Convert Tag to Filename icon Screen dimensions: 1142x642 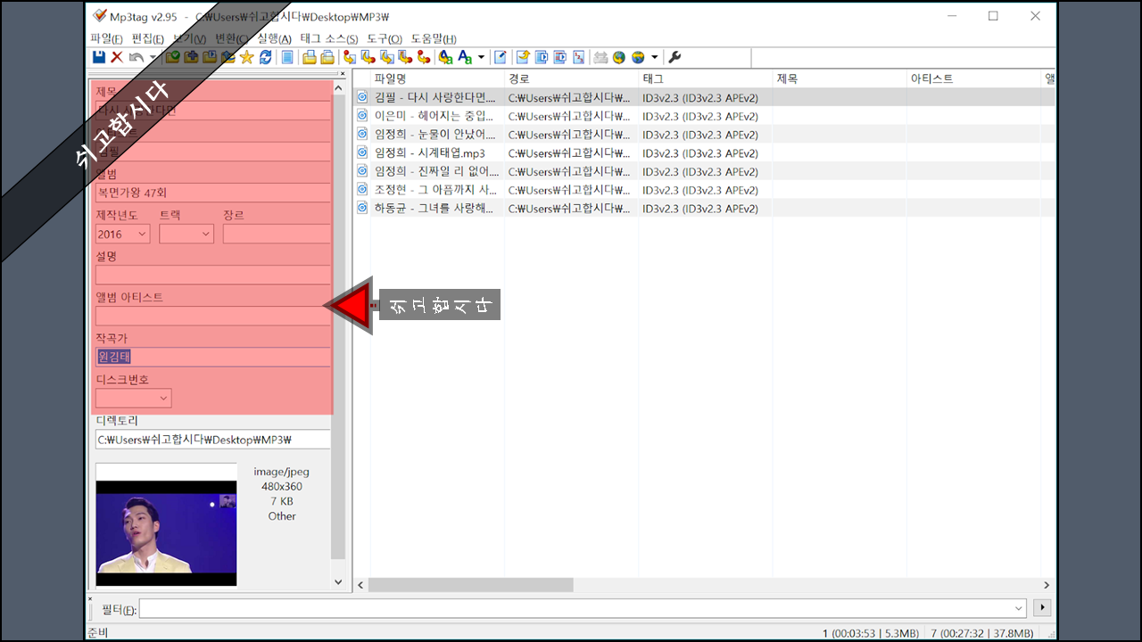349,57
